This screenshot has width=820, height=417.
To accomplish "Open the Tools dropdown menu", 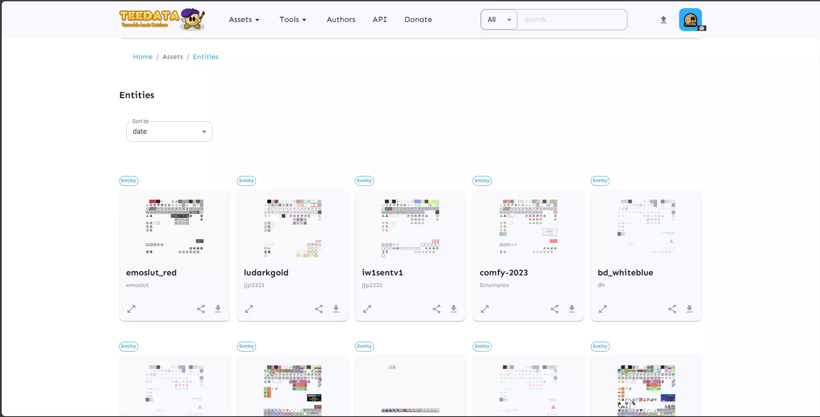I will [x=293, y=19].
